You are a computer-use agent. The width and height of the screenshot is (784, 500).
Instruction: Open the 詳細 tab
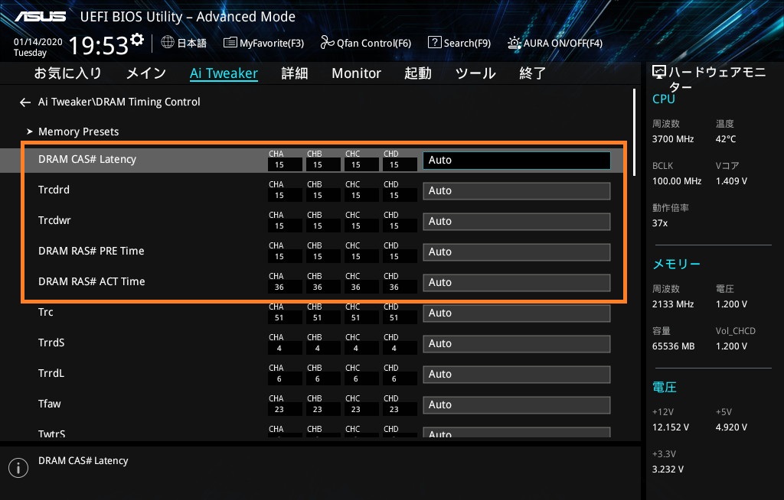tap(295, 73)
